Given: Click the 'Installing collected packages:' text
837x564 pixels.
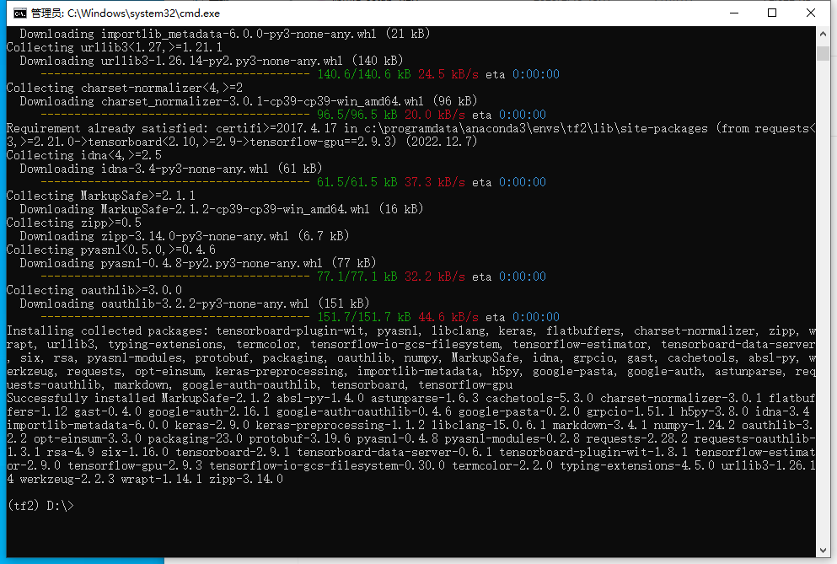Looking at the screenshot, I should [108, 330].
